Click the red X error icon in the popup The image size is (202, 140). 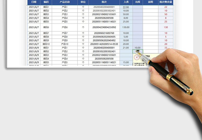click(136, 58)
